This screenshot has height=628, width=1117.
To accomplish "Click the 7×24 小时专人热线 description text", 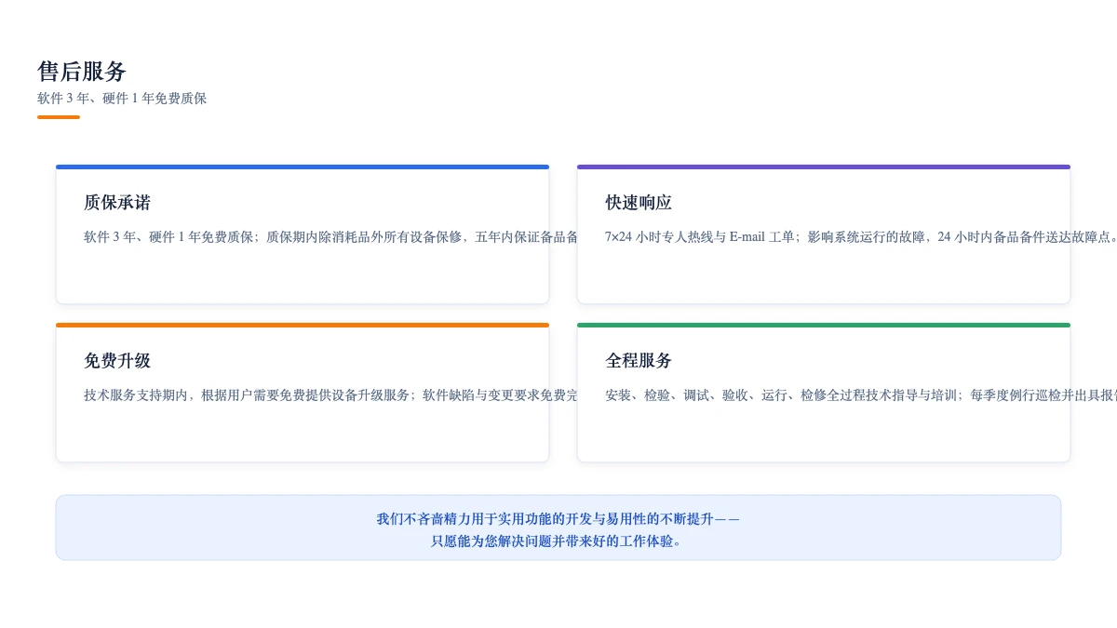I will pos(861,237).
